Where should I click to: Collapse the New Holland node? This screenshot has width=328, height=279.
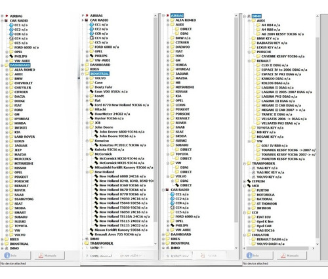[87, 172]
